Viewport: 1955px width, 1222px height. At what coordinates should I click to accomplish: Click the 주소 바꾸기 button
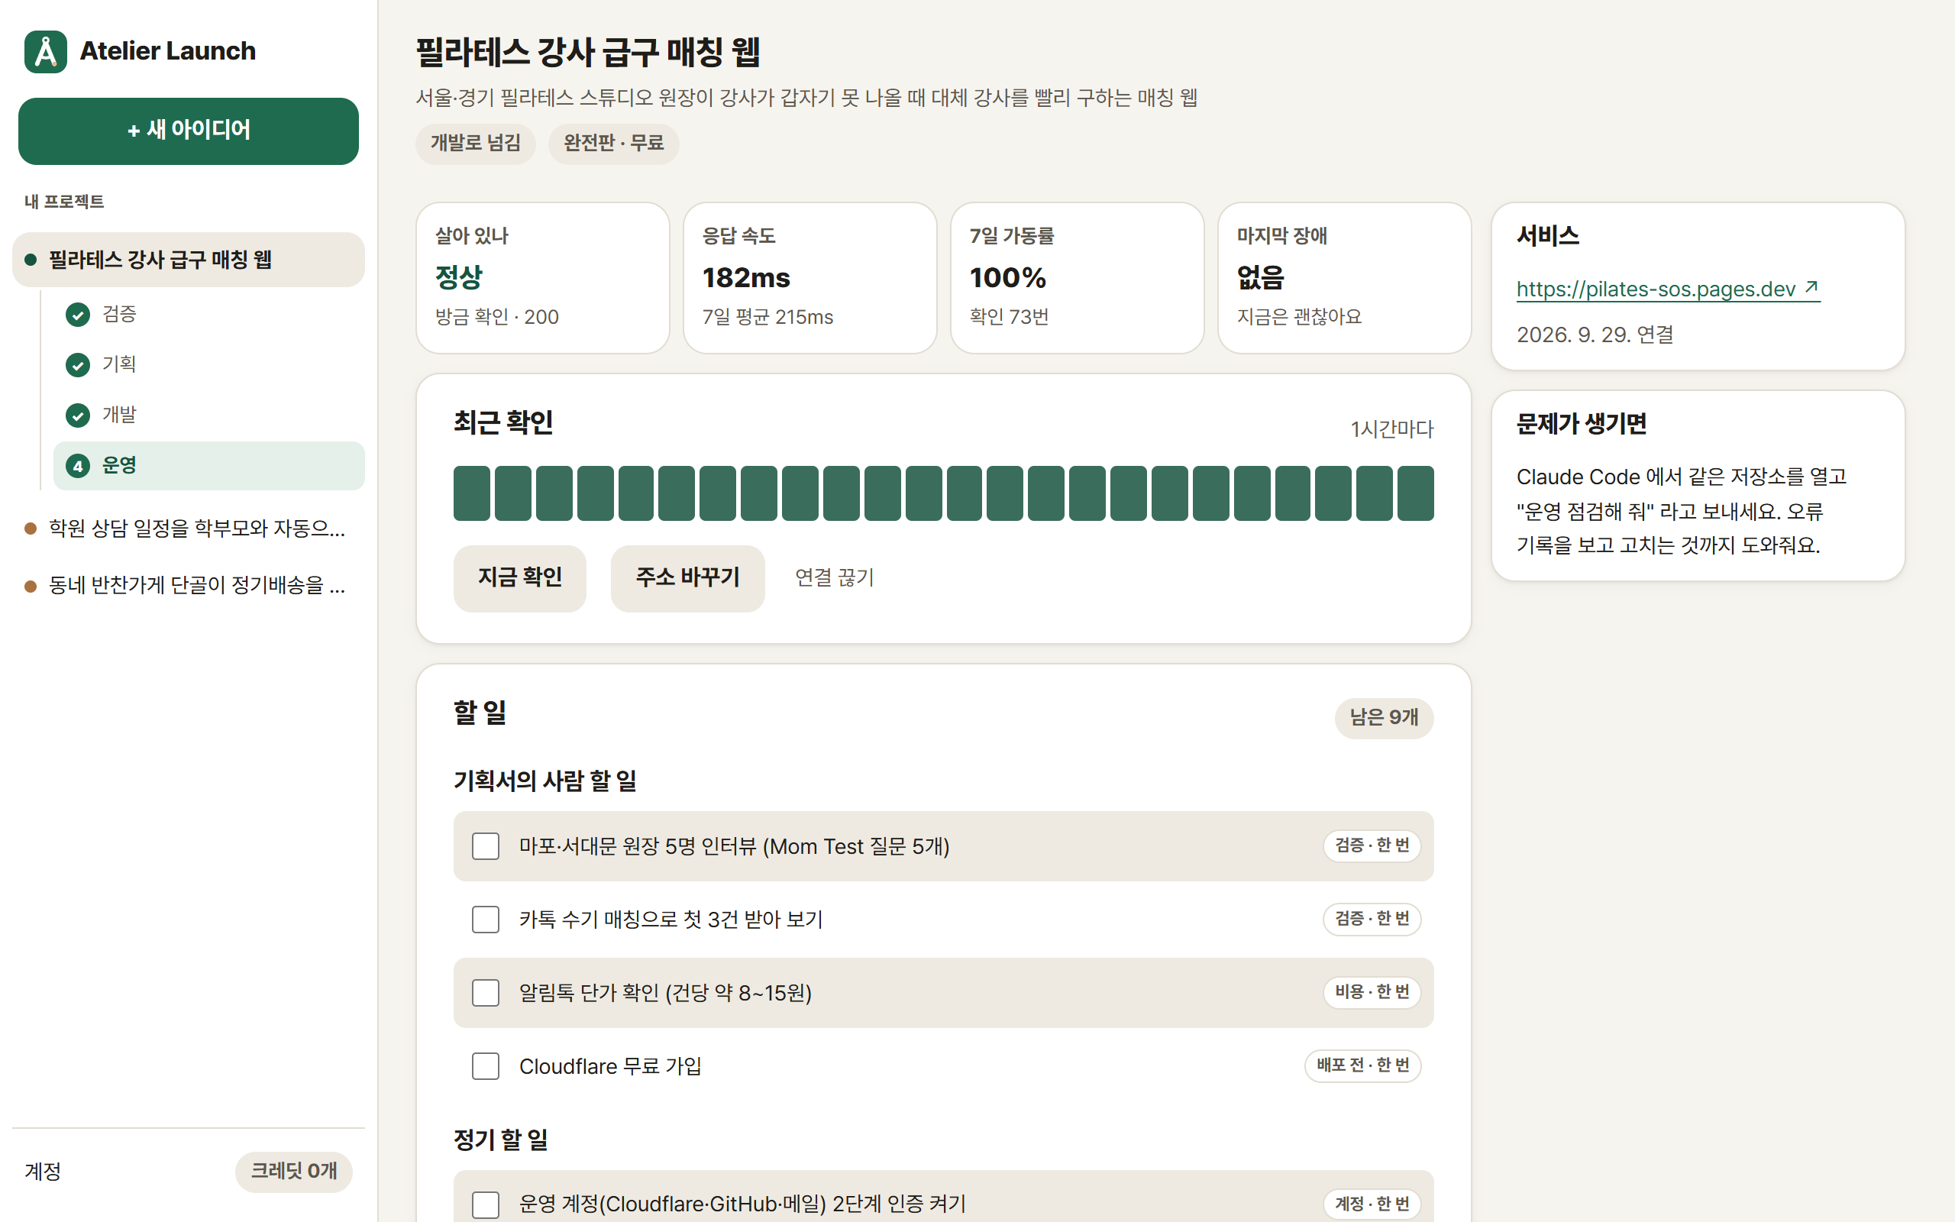pos(687,578)
